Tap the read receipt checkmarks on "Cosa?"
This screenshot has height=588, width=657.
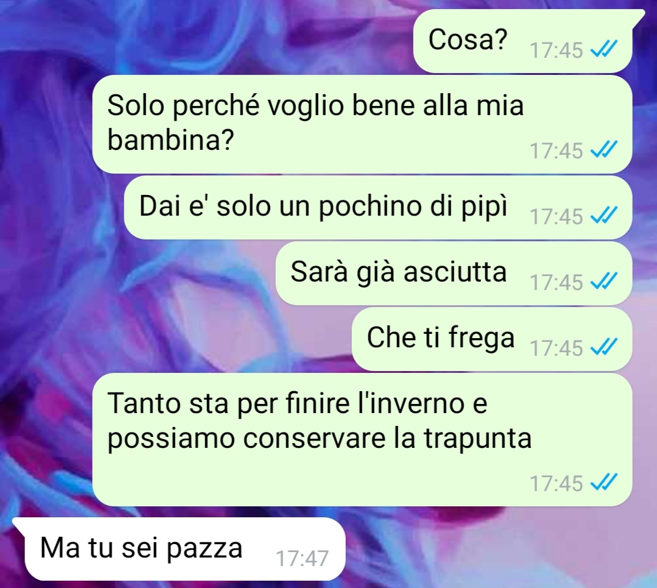pos(603,49)
